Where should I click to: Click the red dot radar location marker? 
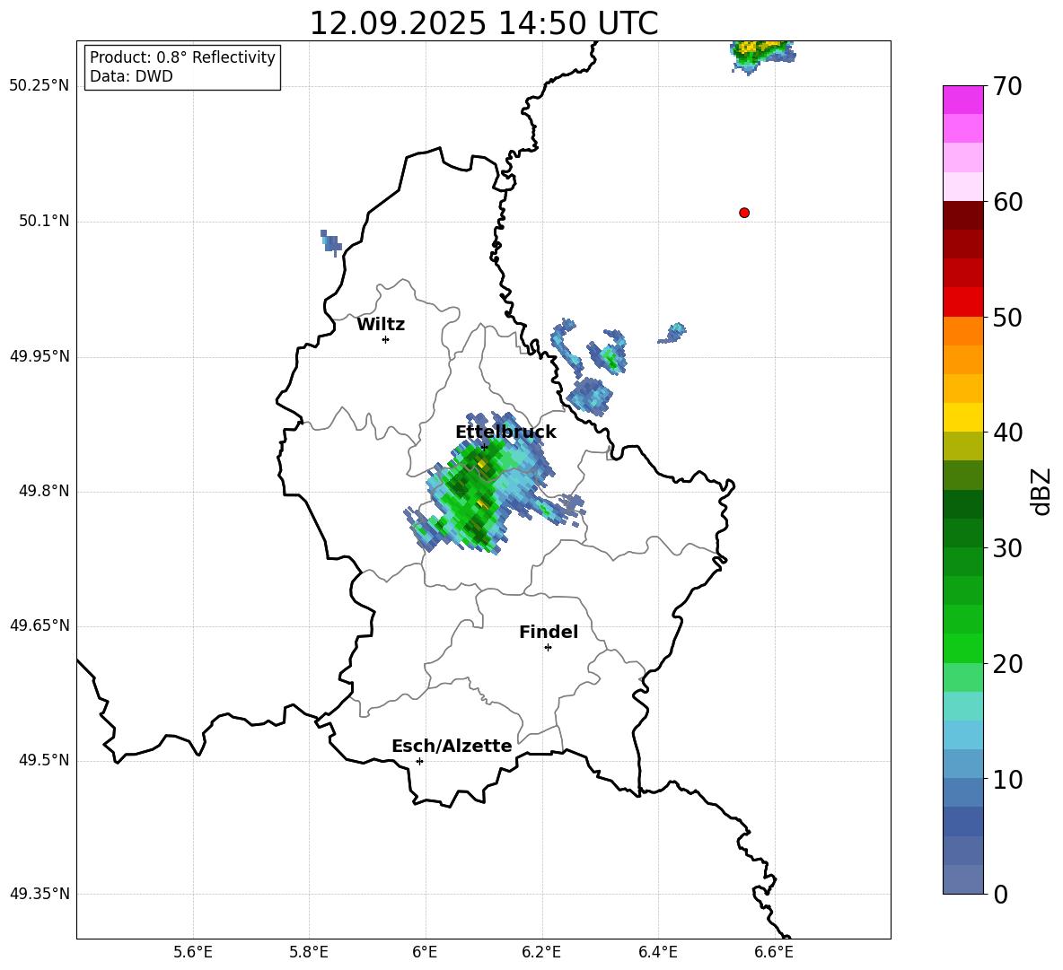coord(744,213)
